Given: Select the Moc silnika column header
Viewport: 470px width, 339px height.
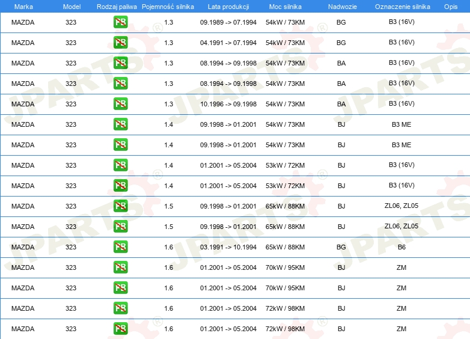Looking at the screenshot, I should [285, 7].
